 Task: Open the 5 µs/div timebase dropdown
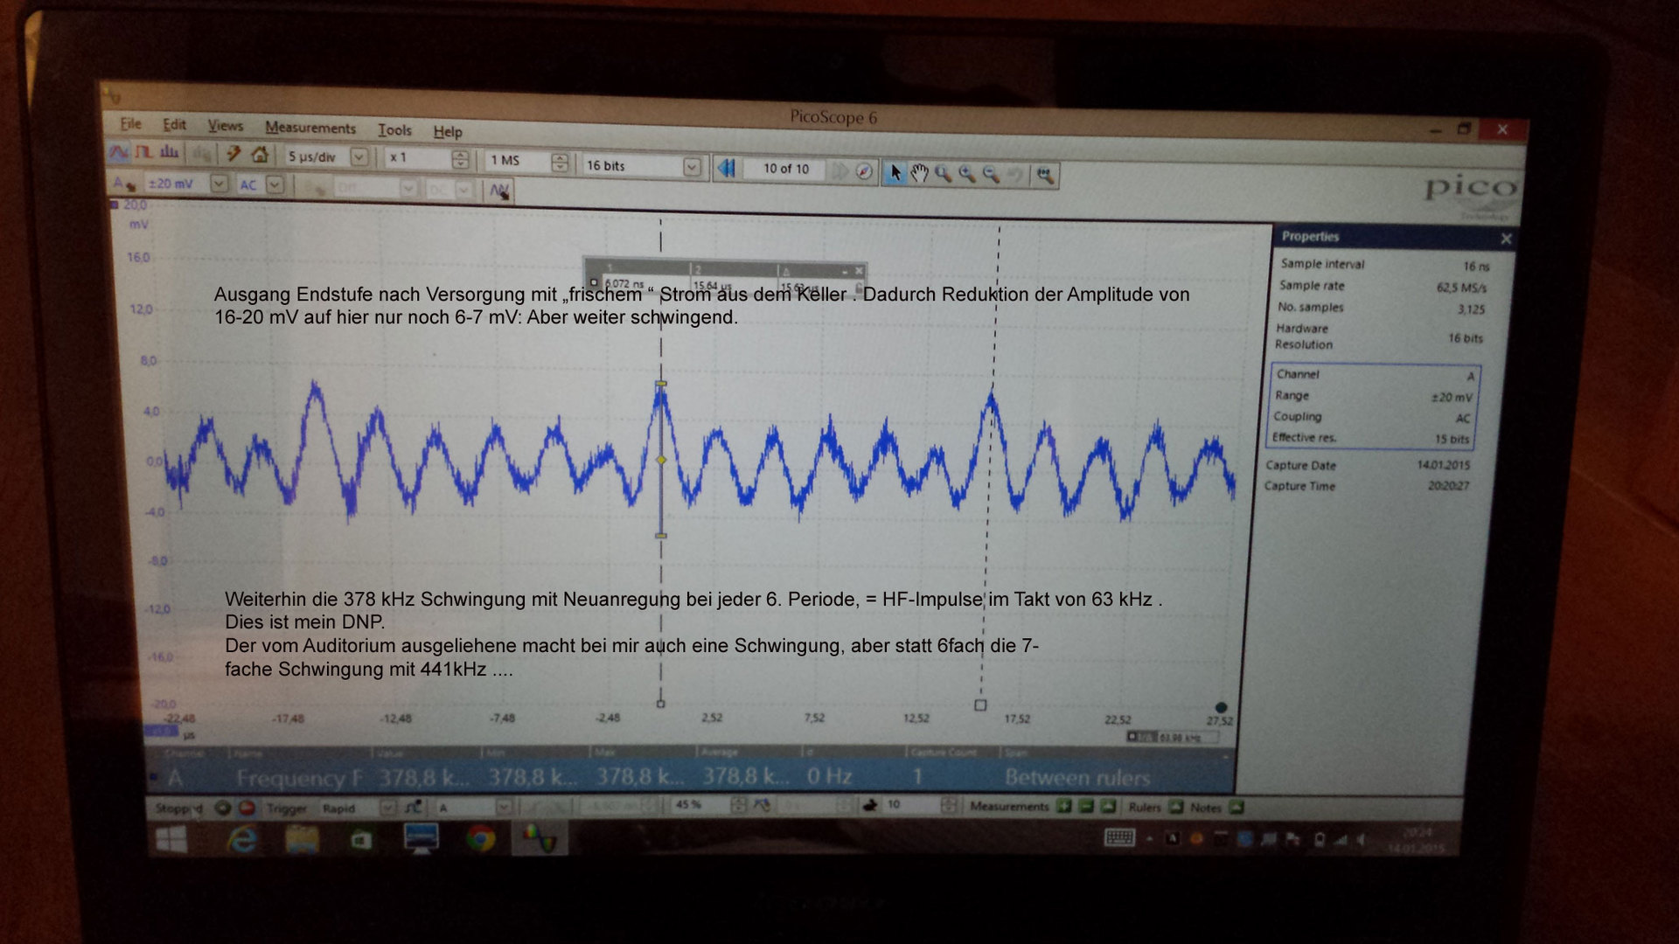pos(359,157)
